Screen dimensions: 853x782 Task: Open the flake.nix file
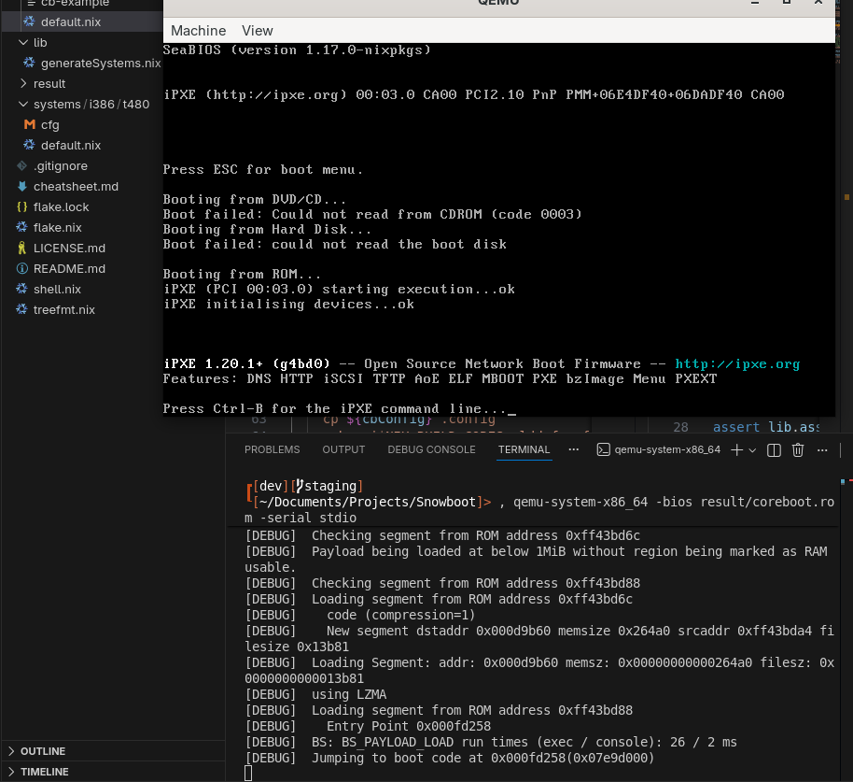(58, 227)
